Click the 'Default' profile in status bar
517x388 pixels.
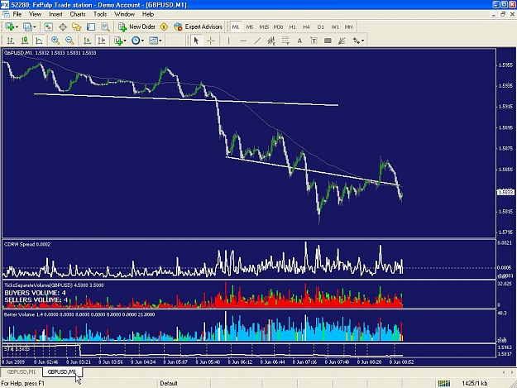point(169,383)
